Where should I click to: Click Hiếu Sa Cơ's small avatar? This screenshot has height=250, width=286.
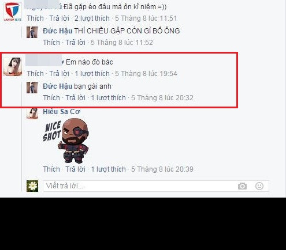32,113
